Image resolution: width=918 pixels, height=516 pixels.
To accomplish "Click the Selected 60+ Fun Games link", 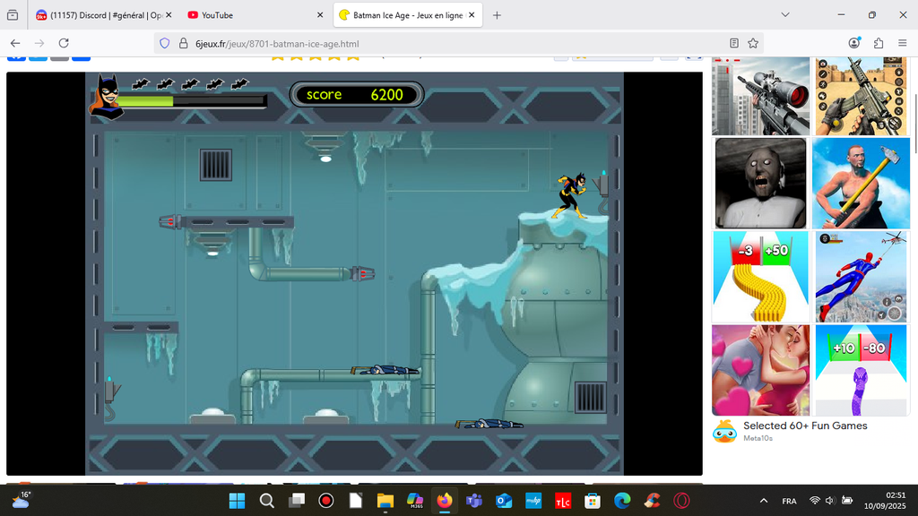I will coord(805,426).
